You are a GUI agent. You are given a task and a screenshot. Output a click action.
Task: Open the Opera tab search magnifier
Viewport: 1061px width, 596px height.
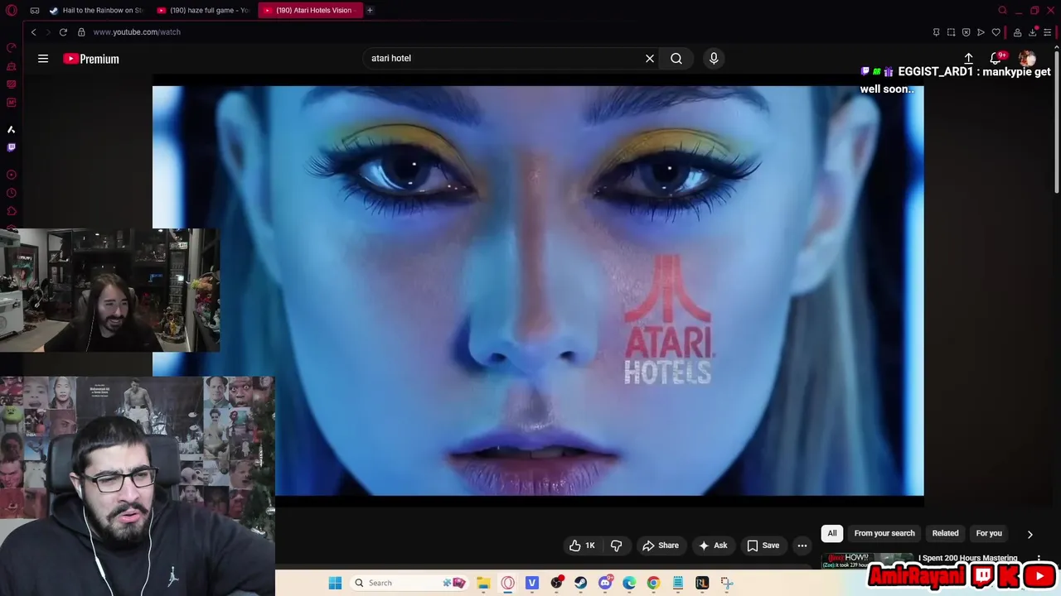point(1002,11)
